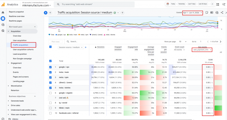Click next page arrow in table pagination
Viewport: 227px width, 120px height.
click(x=220, y=42)
